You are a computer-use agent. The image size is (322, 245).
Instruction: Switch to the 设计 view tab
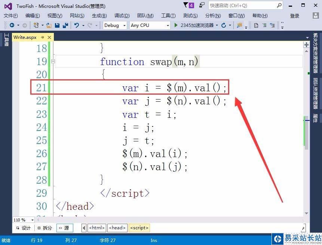click(x=24, y=228)
